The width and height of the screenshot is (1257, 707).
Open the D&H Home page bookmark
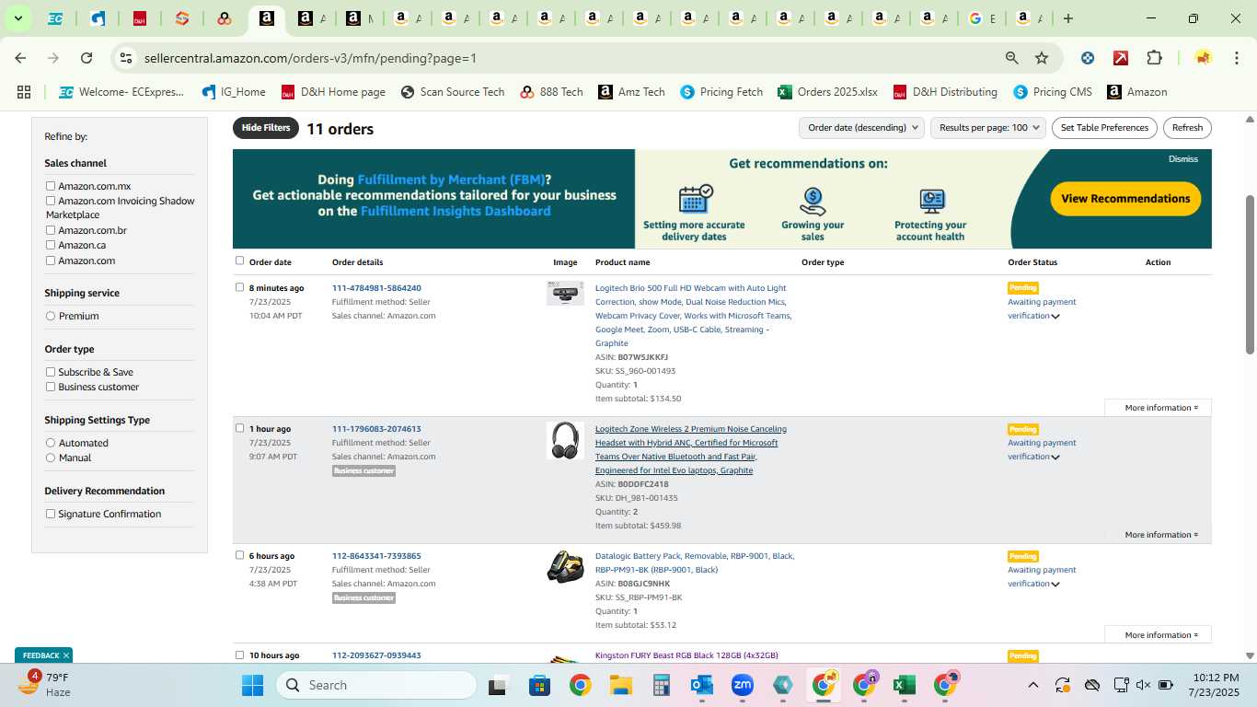(333, 92)
